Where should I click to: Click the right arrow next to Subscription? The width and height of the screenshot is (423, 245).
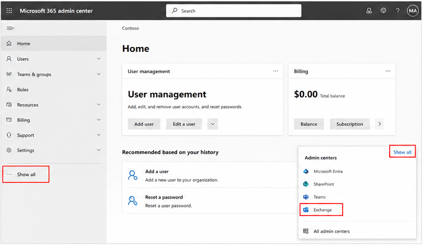[380, 124]
